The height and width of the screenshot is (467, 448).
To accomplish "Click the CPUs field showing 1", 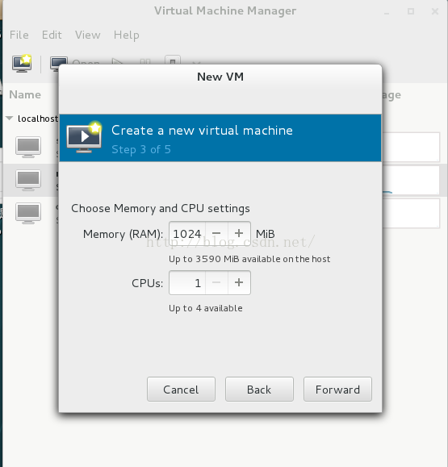I will pyautogui.click(x=187, y=282).
